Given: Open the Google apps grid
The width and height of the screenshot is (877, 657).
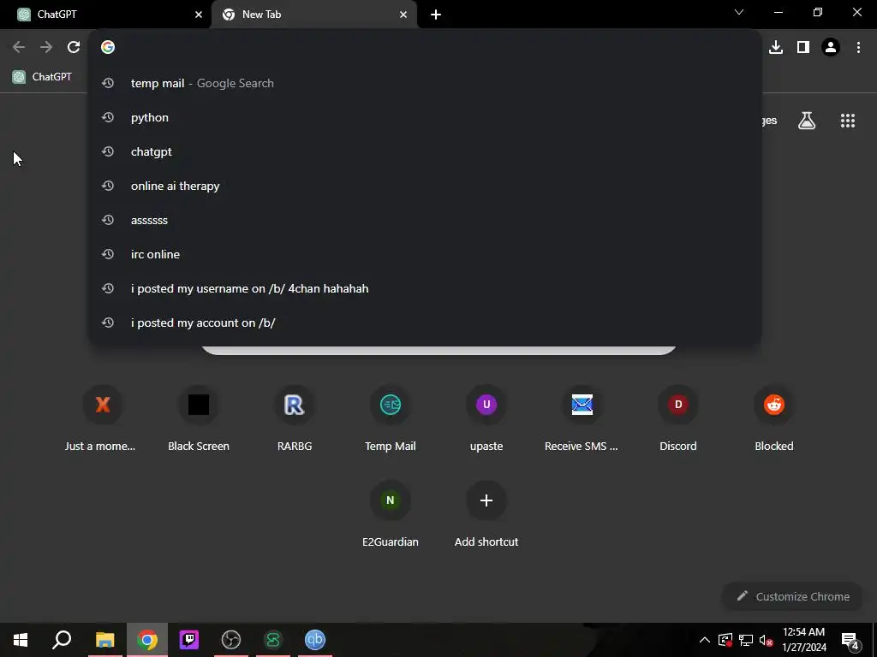Looking at the screenshot, I should coord(848,120).
